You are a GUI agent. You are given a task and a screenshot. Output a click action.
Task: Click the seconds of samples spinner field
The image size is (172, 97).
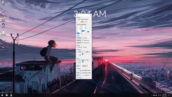[x=80, y=70]
